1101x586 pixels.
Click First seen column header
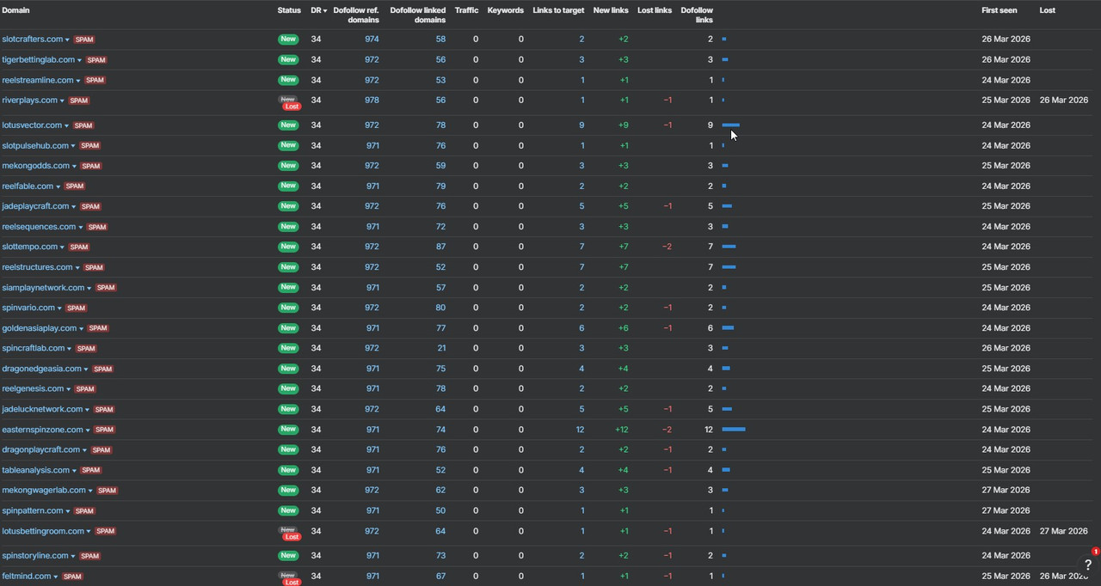click(x=1000, y=10)
